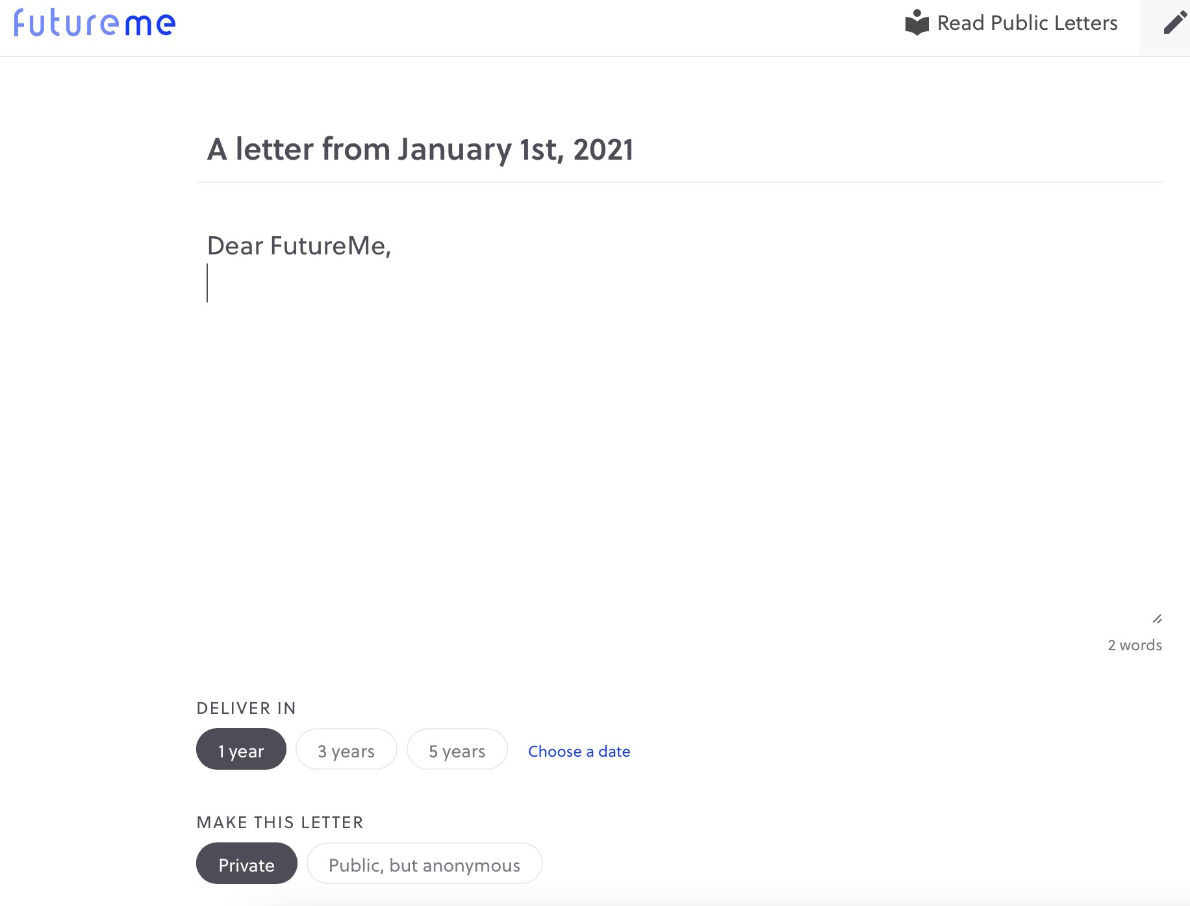
Task: Click the edit icon panel beside Read Public Letters
Action: click(1165, 27)
